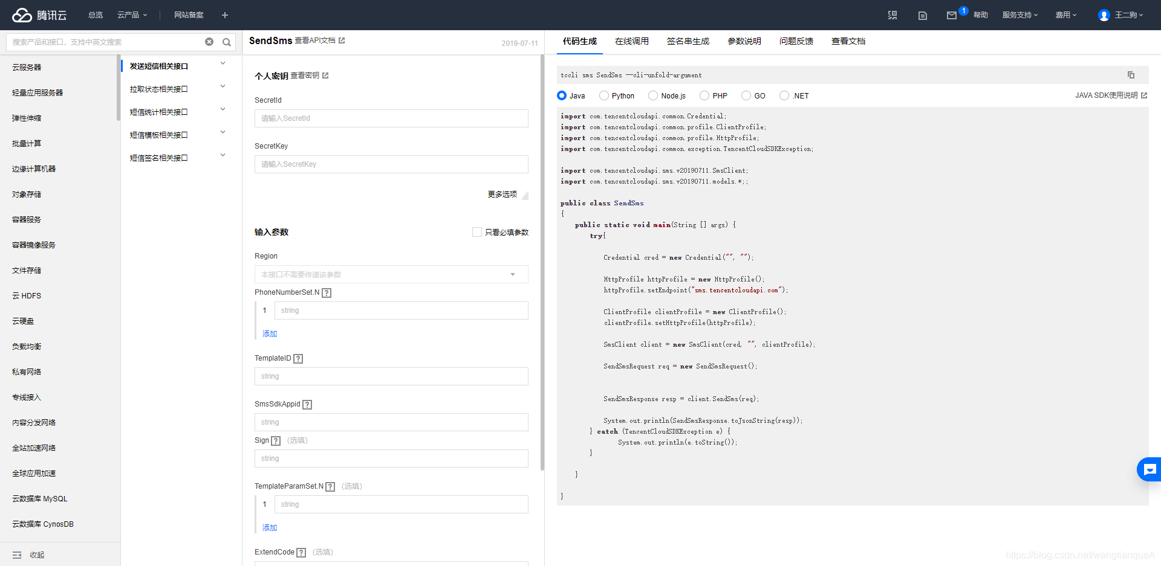Select 对象存储 in product list
Viewport: 1161px width, 566px height.
[27, 195]
